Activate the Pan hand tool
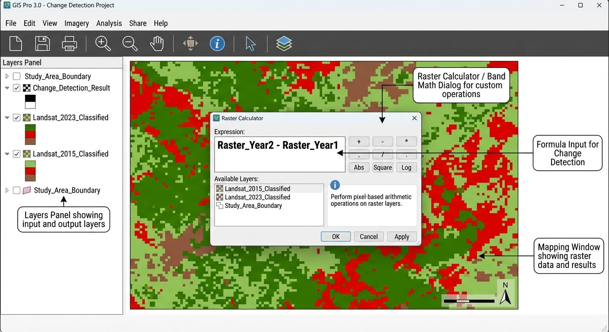 pos(157,43)
